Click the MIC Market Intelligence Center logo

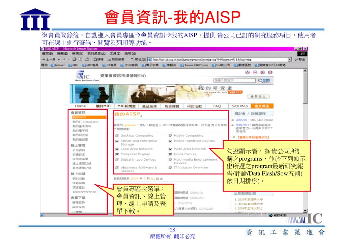pos(87,76)
